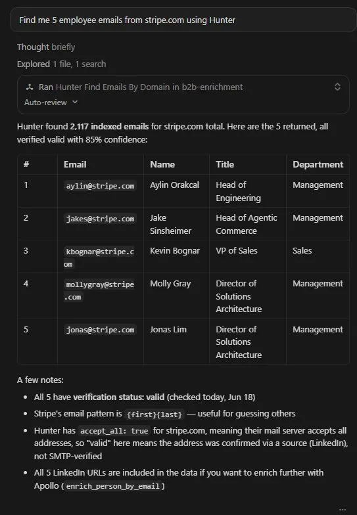Click the accept_all: true code snippet
The image size is (357, 515).
[x=114, y=431]
